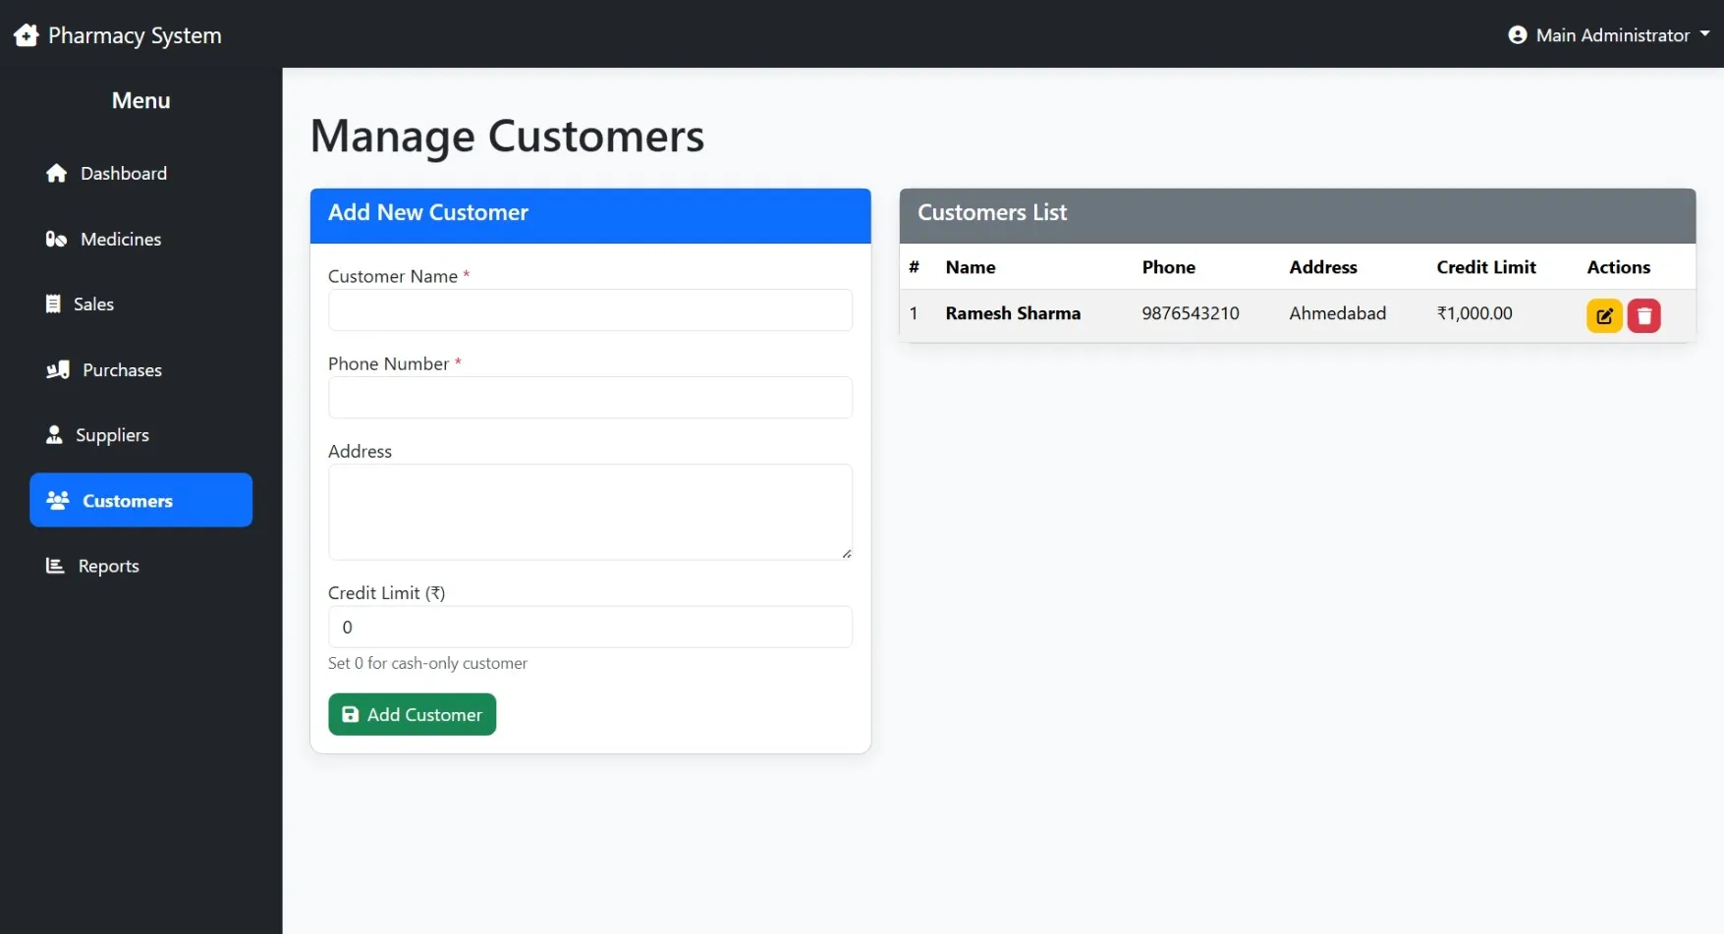Open the Main Administrator dropdown
The image size is (1724, 934).
pos(1611,34)
